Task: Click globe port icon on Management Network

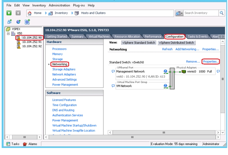Action: click(165, 71)
